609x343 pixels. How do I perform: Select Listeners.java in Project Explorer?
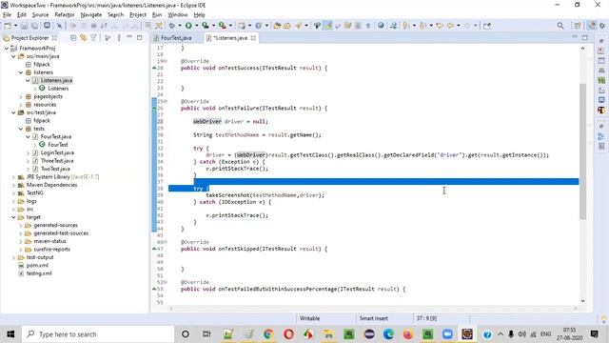point(56,80)
